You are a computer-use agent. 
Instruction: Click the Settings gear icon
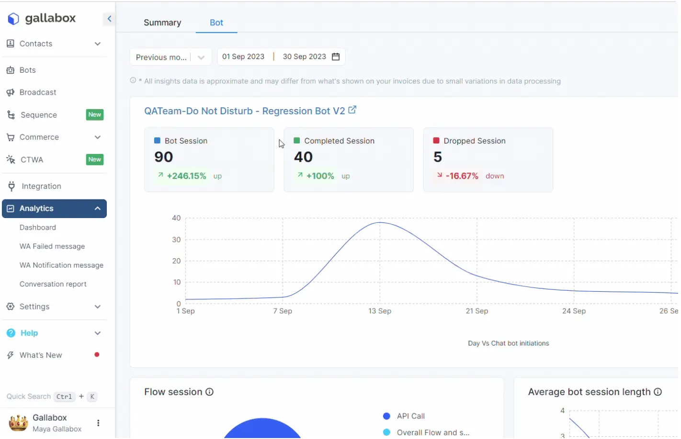pos(11,307)
